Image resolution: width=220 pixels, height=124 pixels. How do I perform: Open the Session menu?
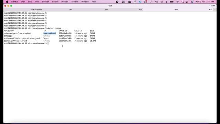pyautogui.click(x=46, y=2)
